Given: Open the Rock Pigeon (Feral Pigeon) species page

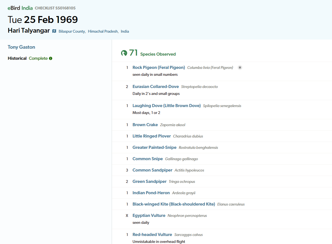Looking at the screenshot, I should (159, 68).
